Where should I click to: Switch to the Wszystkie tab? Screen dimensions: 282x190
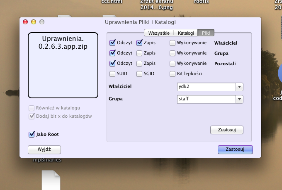pos(159,33)
